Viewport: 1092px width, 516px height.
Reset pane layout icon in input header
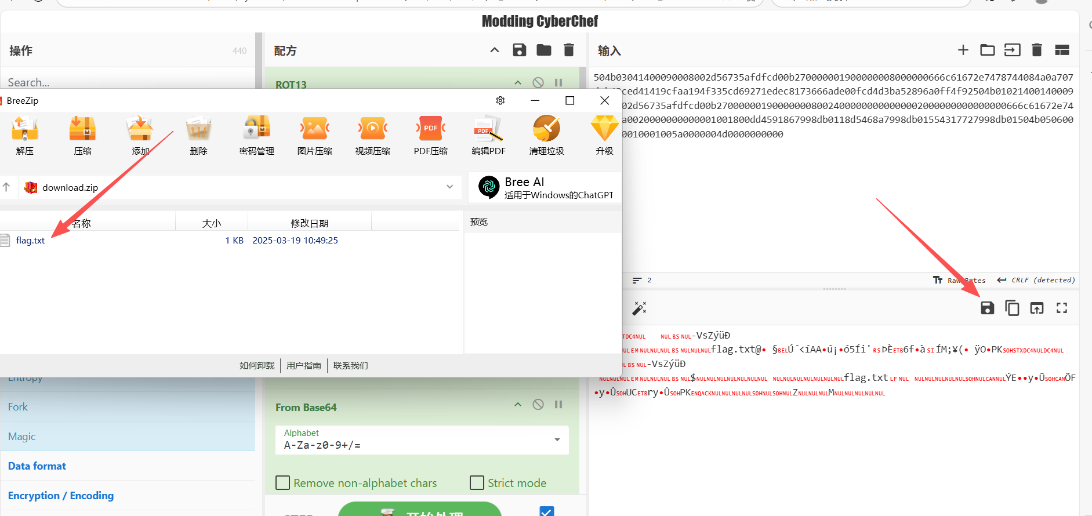[x=1062, y=50]
